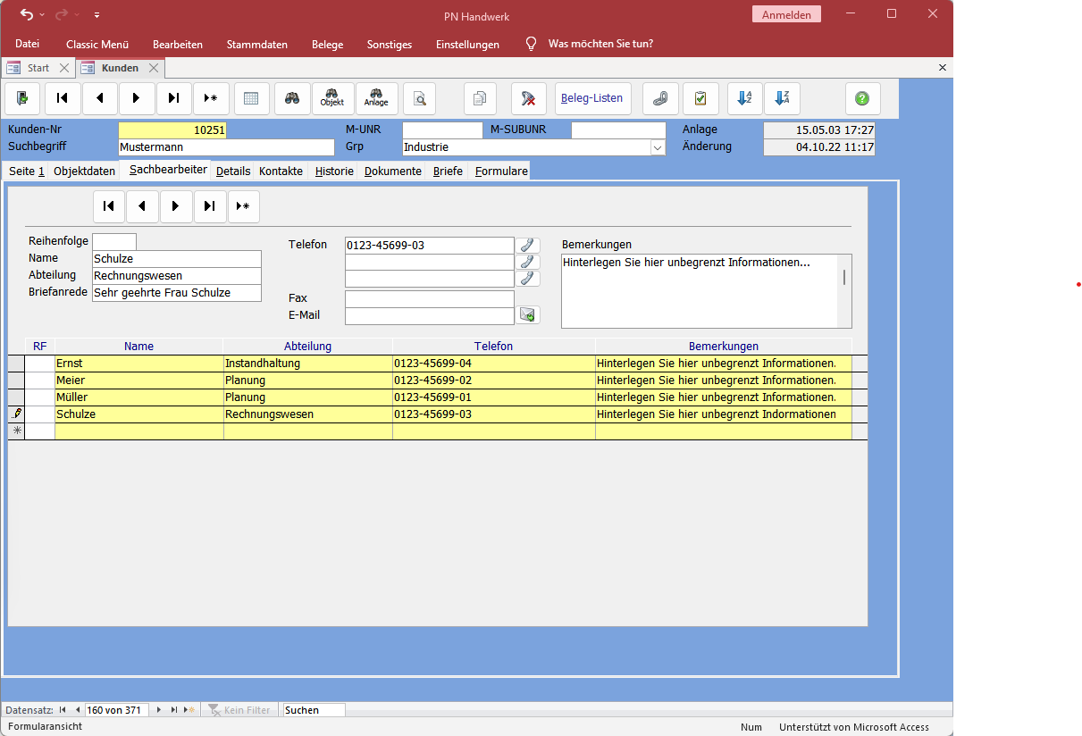The height and width of the screenshot is (736, 1082).
Task: Click the Anmelden button in title bar
Action: [786, 14]
